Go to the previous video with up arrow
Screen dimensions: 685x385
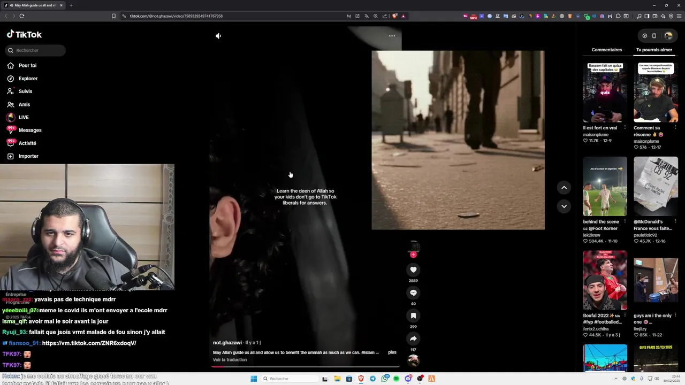click(x=564, y=187)
